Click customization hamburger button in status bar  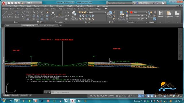pyautogui.click(x=181, y=96)
